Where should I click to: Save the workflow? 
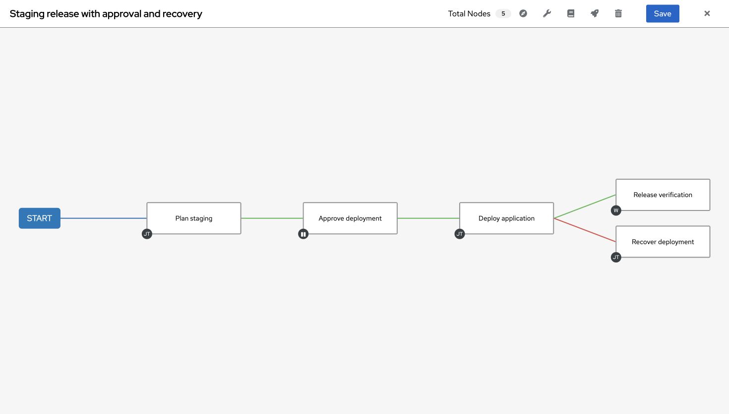[x=663, y=14]
